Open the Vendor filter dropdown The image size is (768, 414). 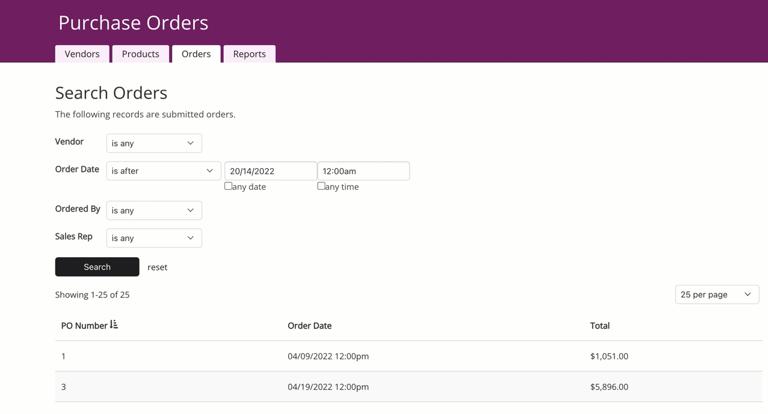[154, 143]
